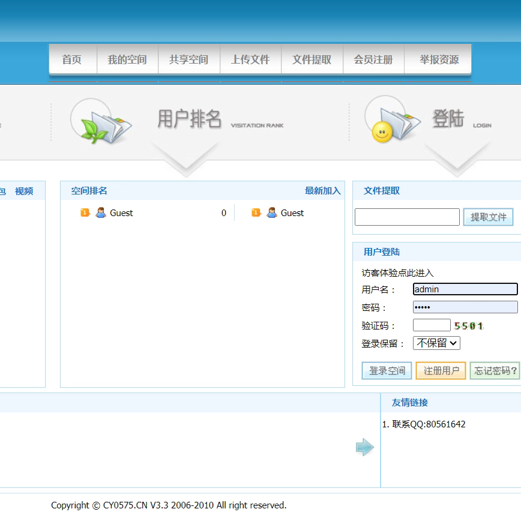Focus the 验证码 input field
The height and width of the screenshot is (521, 521).
tap(432, 325)
